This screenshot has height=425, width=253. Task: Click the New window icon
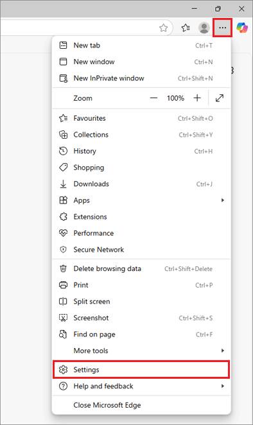click(x=63, y=62)
